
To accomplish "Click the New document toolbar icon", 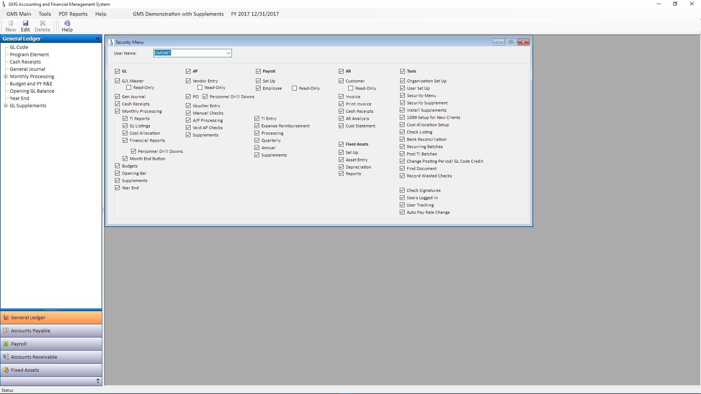I will (11, 23).
